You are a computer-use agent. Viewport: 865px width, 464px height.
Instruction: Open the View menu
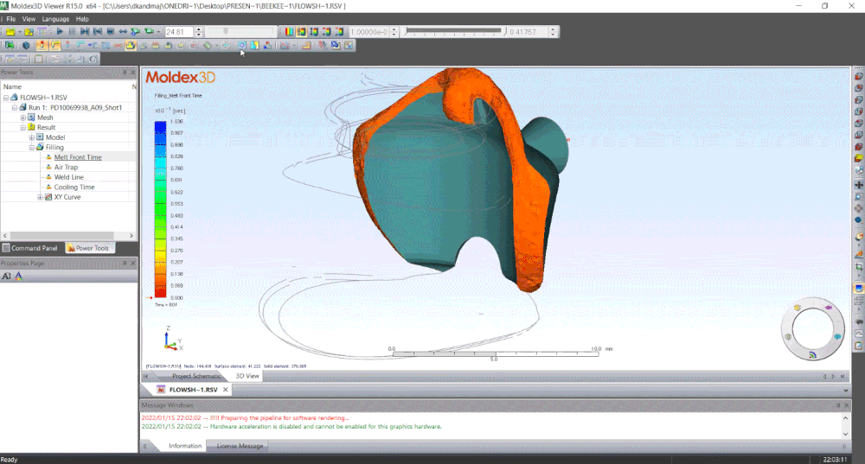(x=29, y=19)
